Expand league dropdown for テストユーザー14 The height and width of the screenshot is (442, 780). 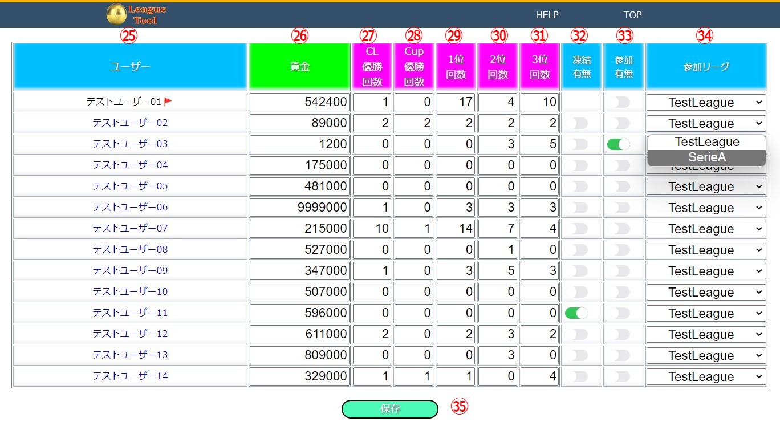pos(706,376)
